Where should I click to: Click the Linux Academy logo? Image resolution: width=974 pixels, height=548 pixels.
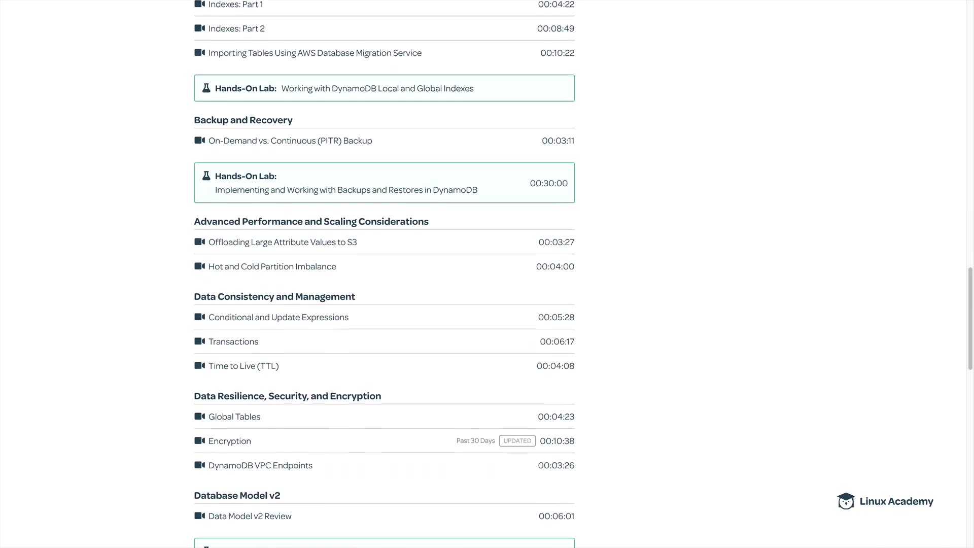(x=885, y=501)
